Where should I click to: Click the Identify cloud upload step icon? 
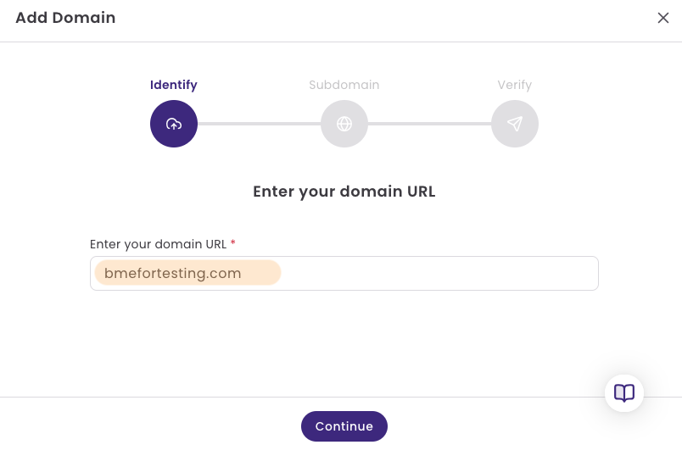tap(174, 124)
